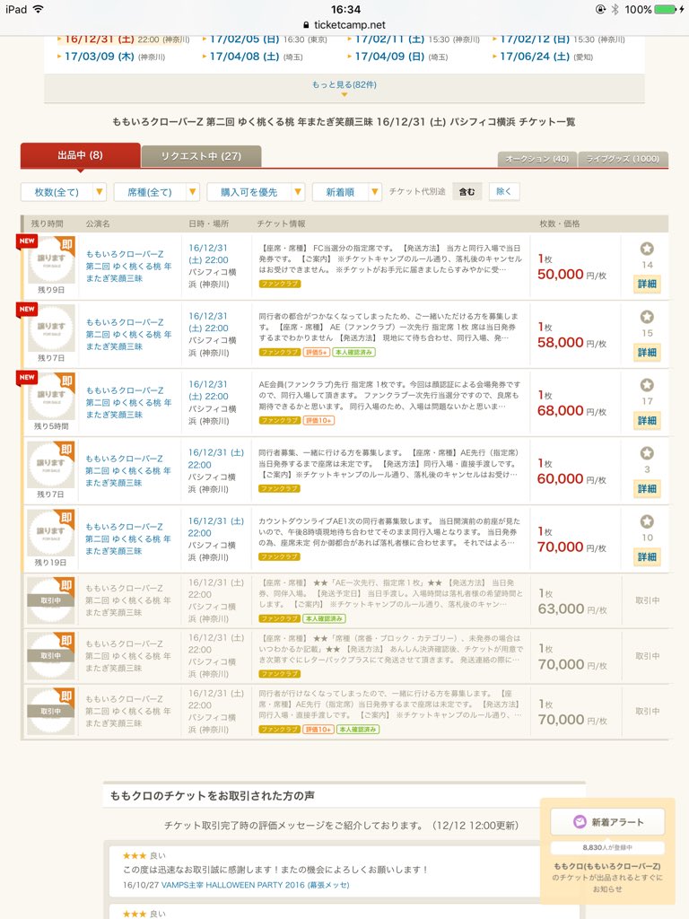Favorite the 60,000 yen ticket star icon
Image resolution: width=689 pixels, height=919 pixels.
(x=647, y=453)
